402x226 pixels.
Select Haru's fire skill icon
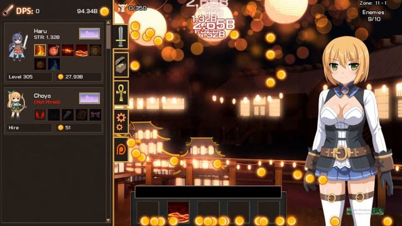pyautogui.click(x=40, y=50)
